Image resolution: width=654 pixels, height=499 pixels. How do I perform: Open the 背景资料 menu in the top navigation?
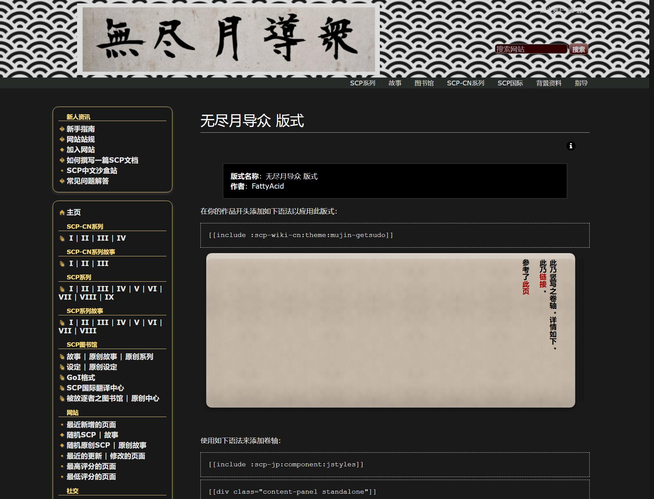point(548,83)
